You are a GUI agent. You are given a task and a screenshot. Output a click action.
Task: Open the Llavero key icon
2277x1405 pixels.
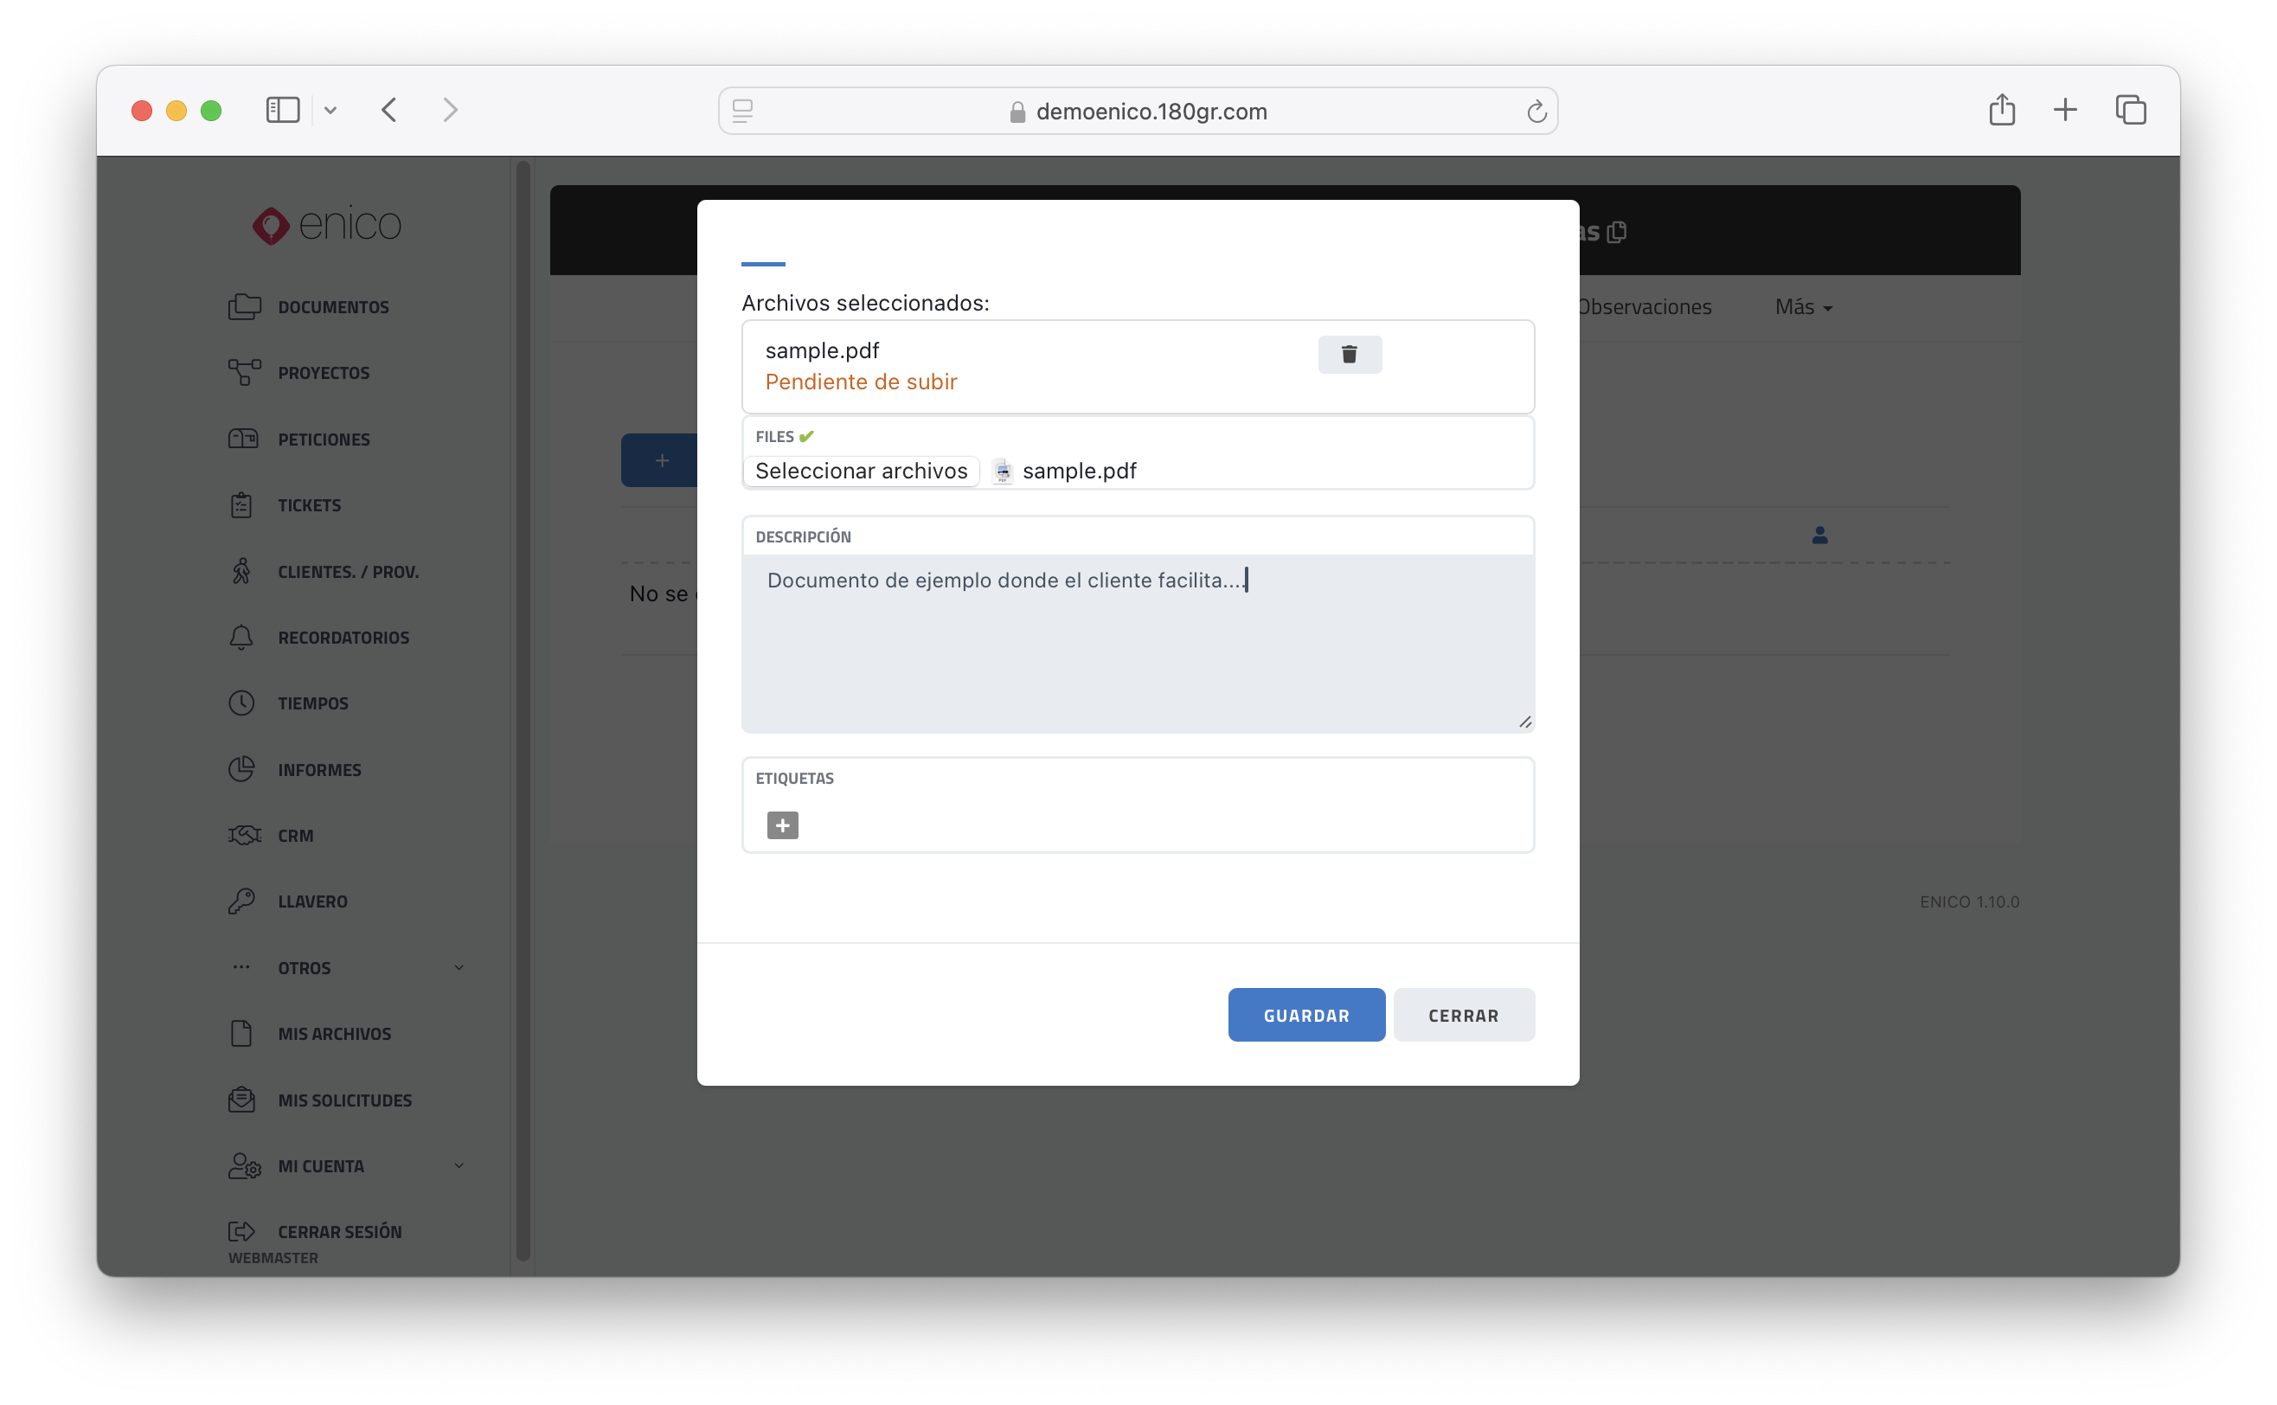pyautogui.click(x=241, y=901)
